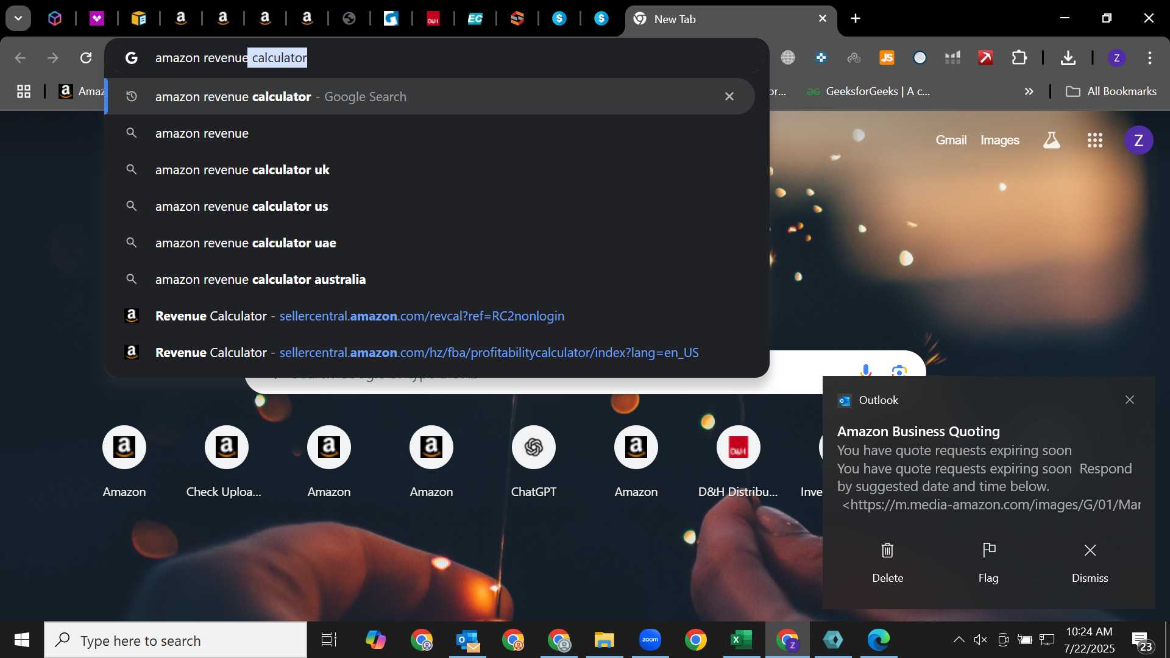Image resolution: width=1170 pixels, height=658 pixels.
Task: Open the clock showing 10:24 AM
Action: (x=1089, y=640)
